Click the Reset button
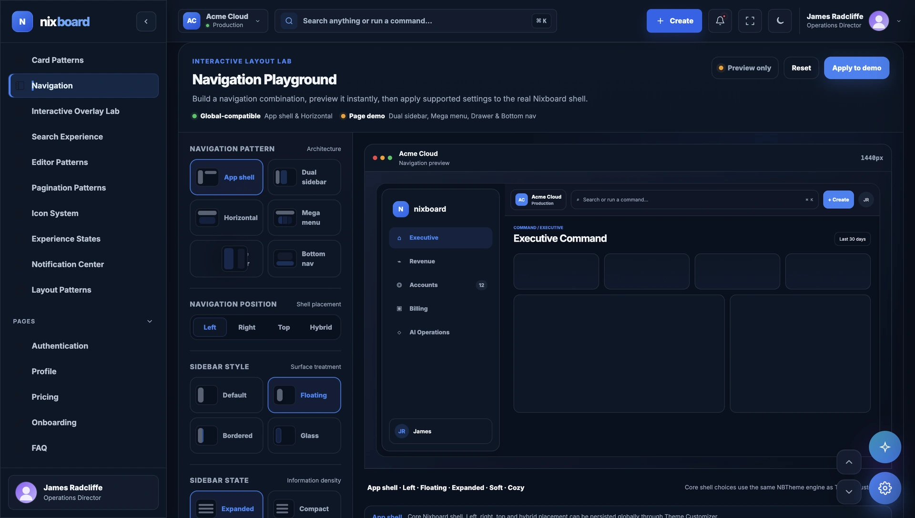This screenshot has width=915, height=518. point(801,68)
